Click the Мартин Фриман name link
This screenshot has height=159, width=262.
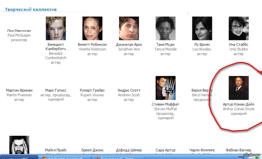click(19, 91)
